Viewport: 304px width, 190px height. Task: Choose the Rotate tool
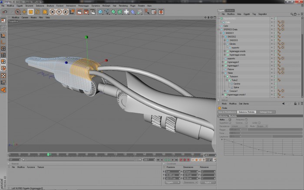tap(37, 12)
